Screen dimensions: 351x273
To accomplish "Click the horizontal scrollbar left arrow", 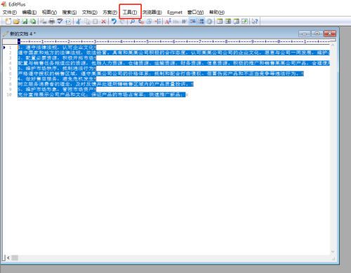I will (8, 258).
